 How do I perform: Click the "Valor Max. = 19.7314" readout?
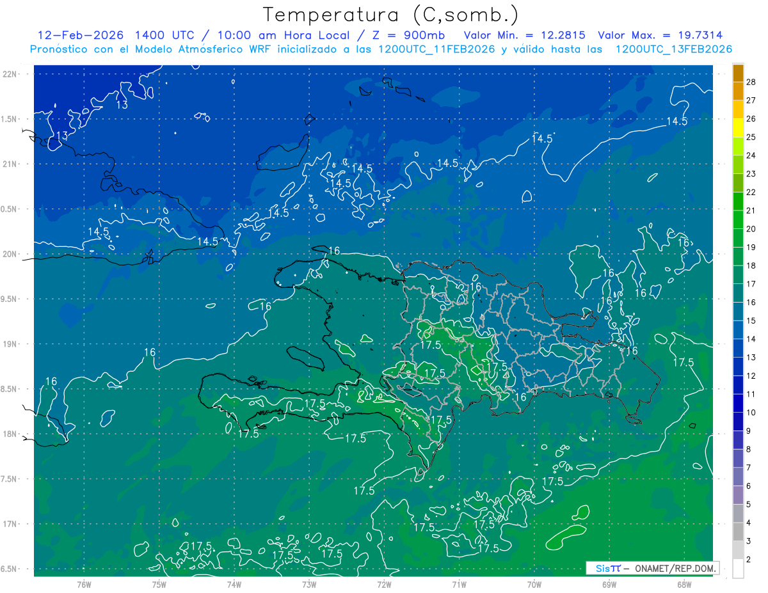click(660, 35)
